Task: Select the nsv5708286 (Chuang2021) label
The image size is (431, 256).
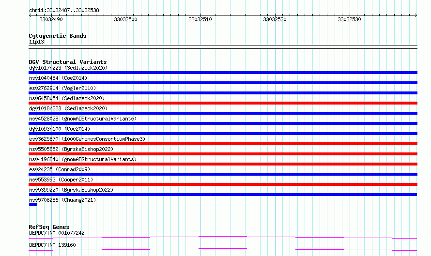Action: point(62,200)
